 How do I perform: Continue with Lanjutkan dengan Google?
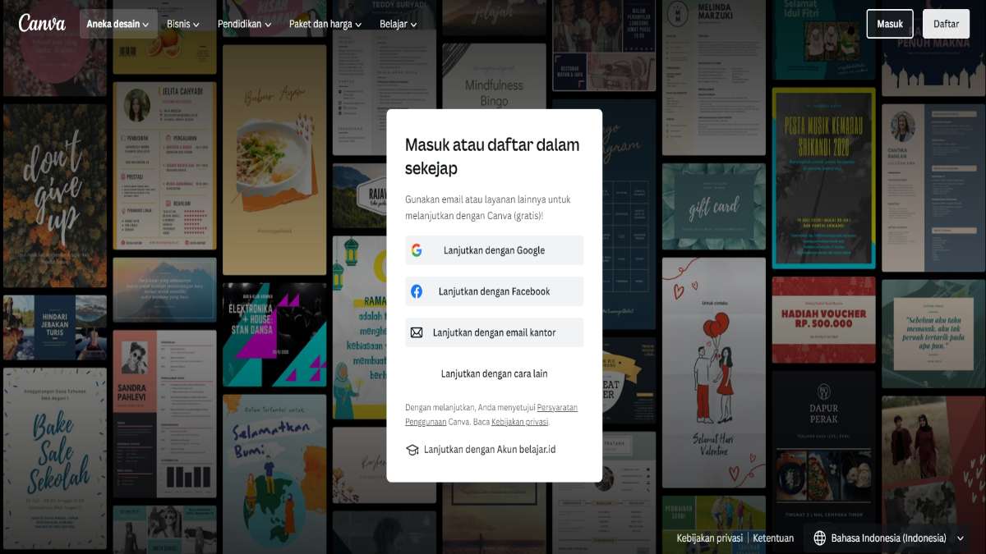coord(494,250)
